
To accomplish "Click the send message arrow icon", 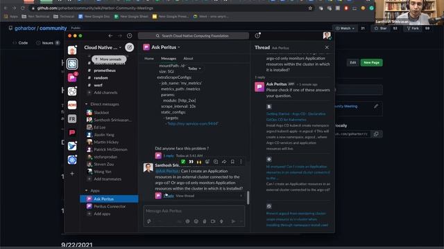I will pyautogui.click(x=233, y=221).
